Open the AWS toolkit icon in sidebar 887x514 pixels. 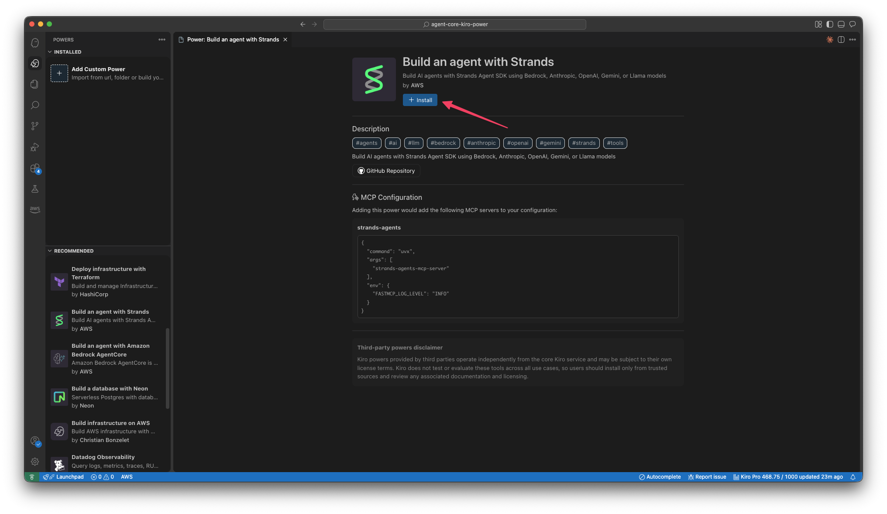pos(35,209)
